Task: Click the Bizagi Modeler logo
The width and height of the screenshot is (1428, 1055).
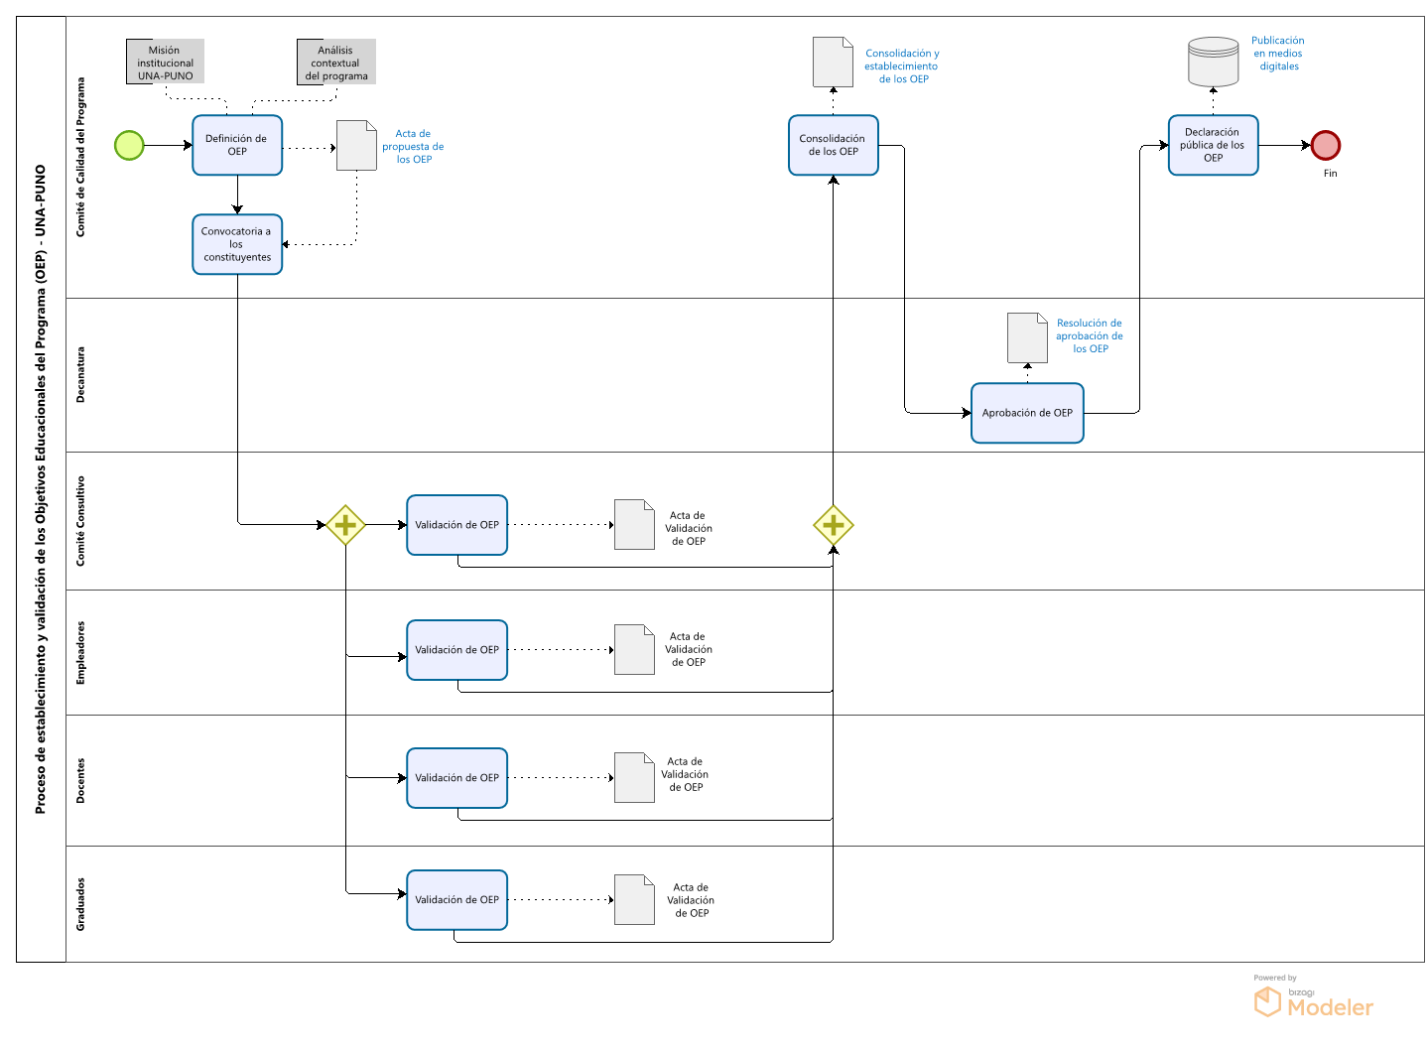Action: tap(1314, 997)
